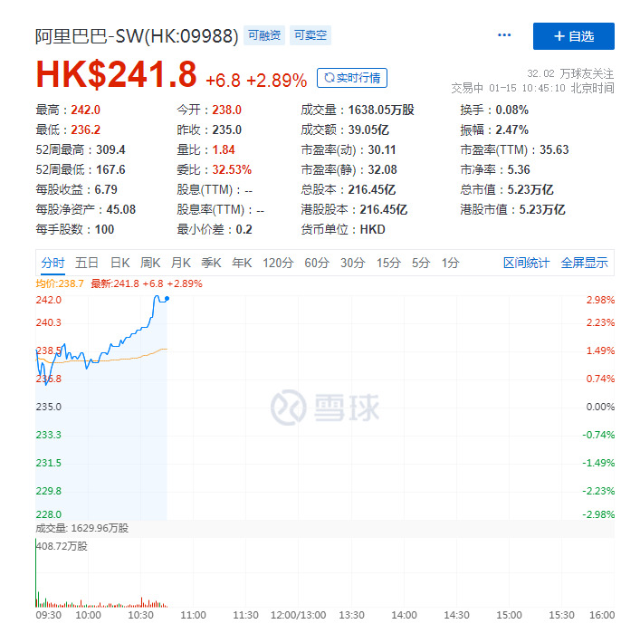Click 货币单位 HKD
Screen dimensions: 640x643
coord(373,229)
